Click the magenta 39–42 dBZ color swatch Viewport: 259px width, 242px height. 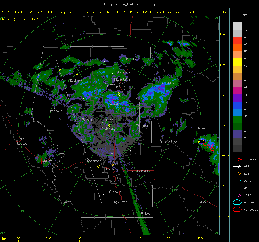(237, 91)
